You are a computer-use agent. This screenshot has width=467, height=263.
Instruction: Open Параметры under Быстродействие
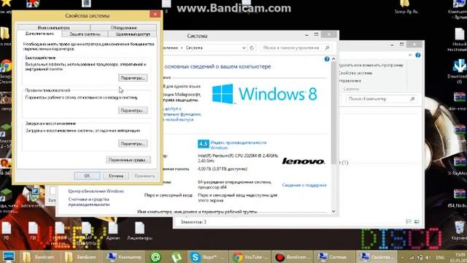pos(133,78)
